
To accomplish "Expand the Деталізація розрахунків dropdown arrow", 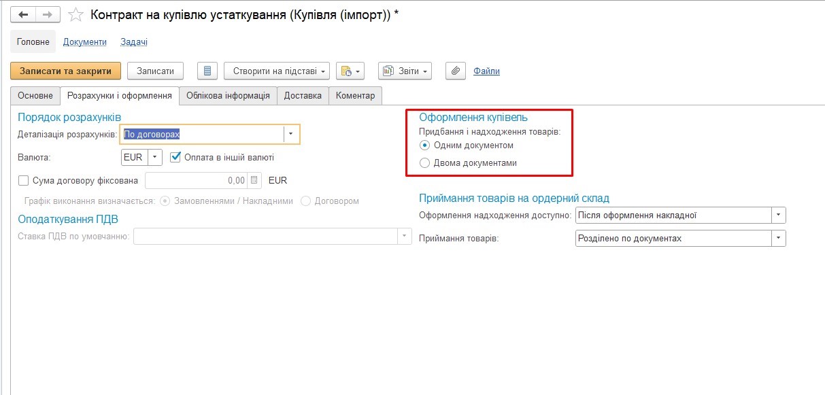I will (x=291, y=134).
